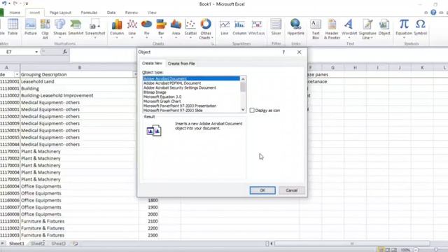Insert a Picture from file

[x=30, y=27]
